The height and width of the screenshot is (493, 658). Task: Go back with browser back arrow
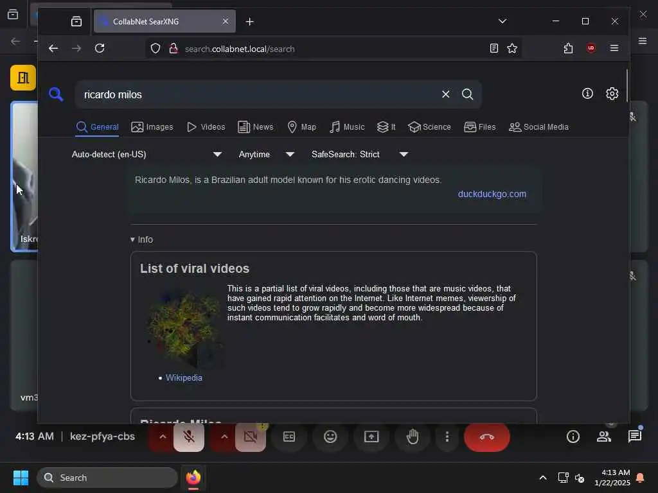[x=53, y=48]
